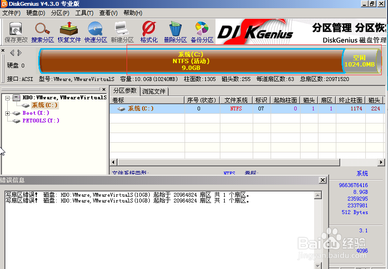Click the partition table horizontal scrollbar thumb
The height and width of the screenshot is (269, 388).
(229, 162)
